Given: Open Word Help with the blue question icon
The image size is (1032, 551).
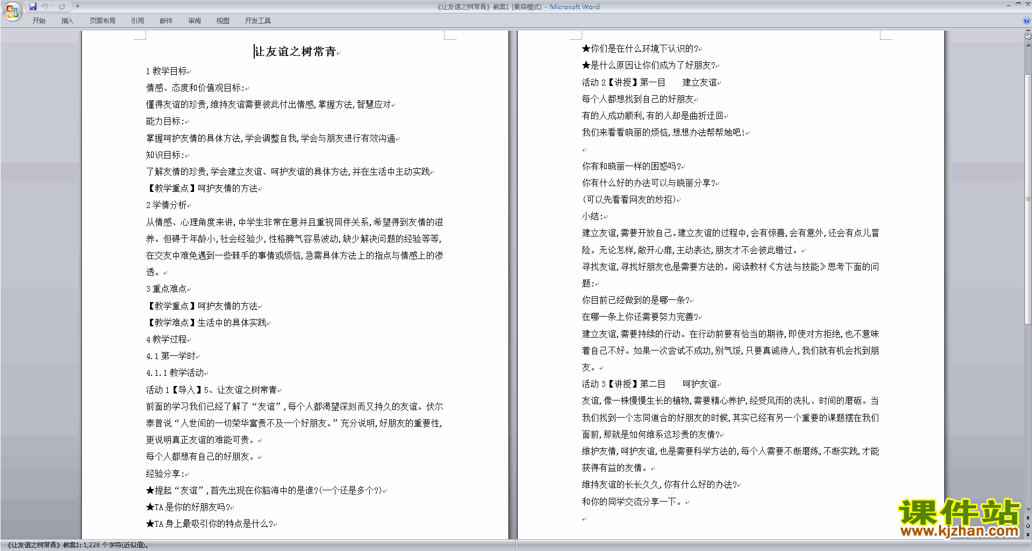Looking at the screenshot, I should point(1027,21).
